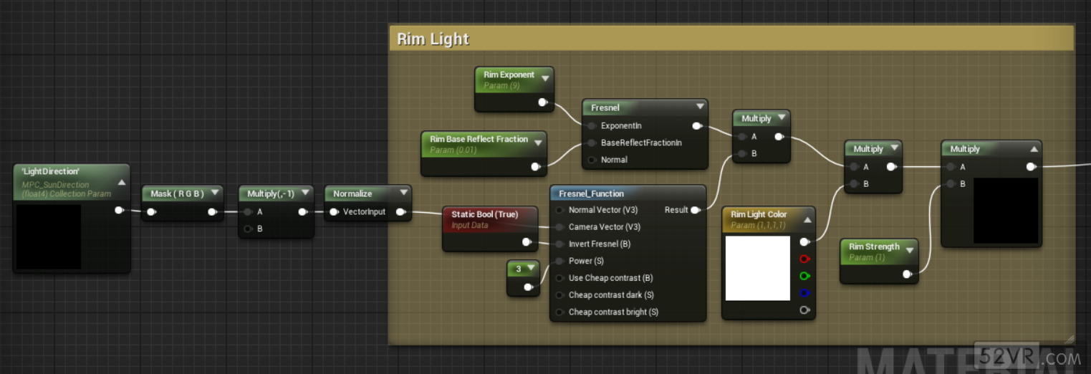Collapse the LightDirection node preview arrow

[121, 183]
